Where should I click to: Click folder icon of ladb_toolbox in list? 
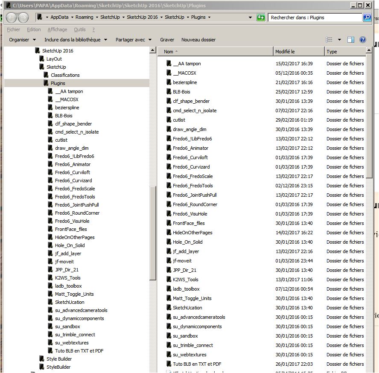point(169,288)
